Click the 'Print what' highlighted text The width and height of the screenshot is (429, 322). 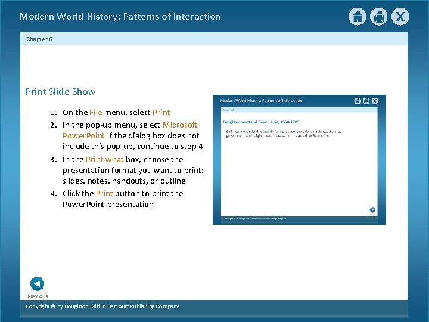click(x=104, y=159)
